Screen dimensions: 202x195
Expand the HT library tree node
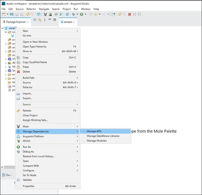coord(6,59)
